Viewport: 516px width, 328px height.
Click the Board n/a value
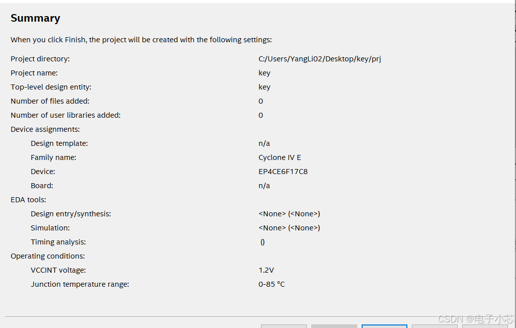264,186
